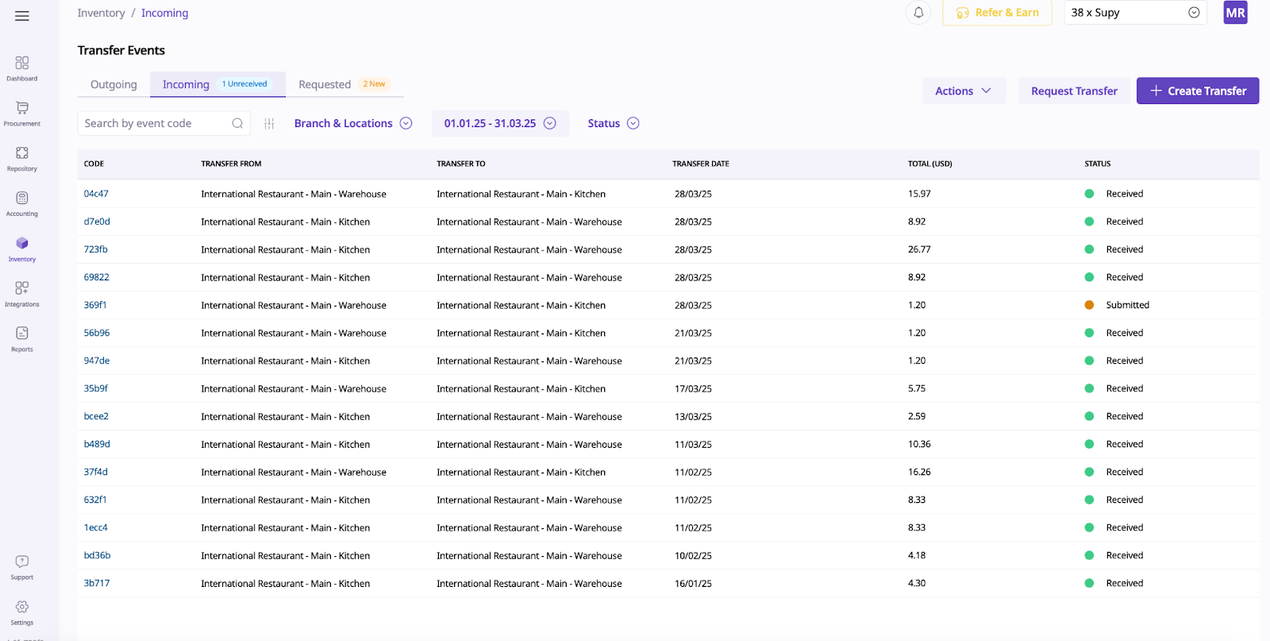This screenshot has height=641, width=1270.
Task: Focus the Search by event code field
Action: (155, 124)
